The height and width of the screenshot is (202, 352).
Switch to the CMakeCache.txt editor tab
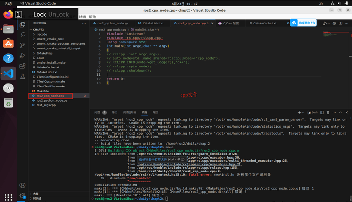264,23
